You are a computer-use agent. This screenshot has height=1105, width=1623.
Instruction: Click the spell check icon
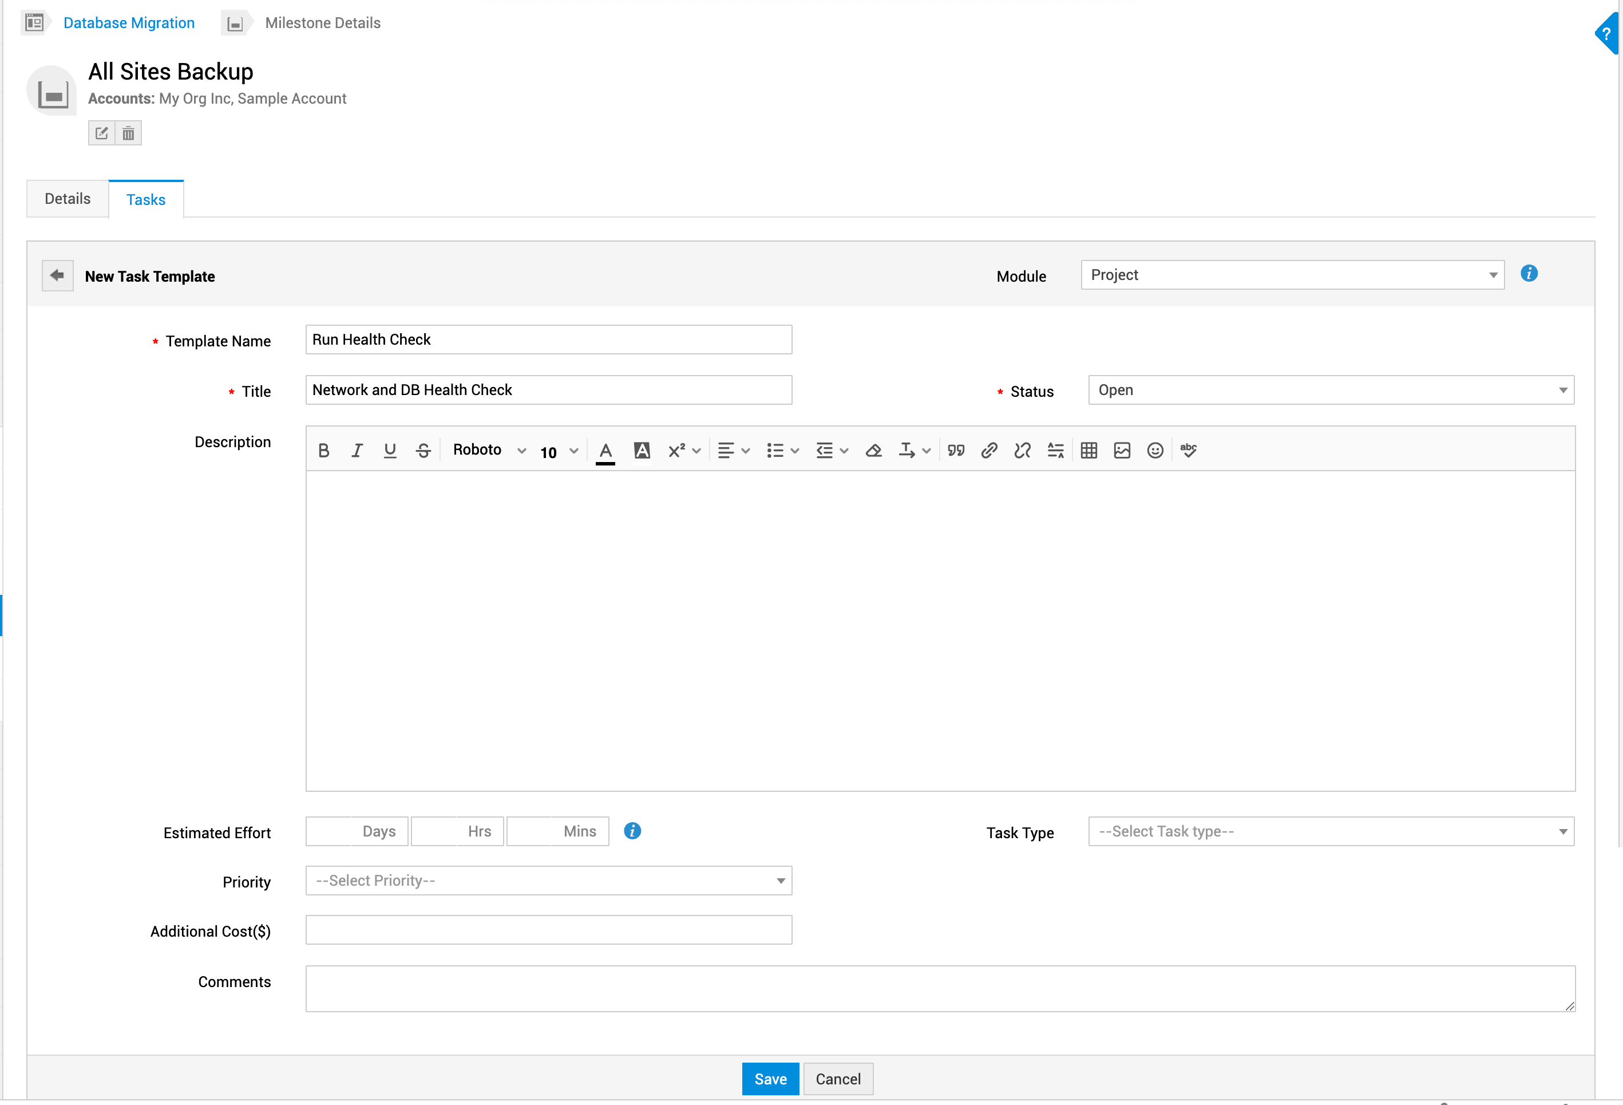(x=1188, y=451)
